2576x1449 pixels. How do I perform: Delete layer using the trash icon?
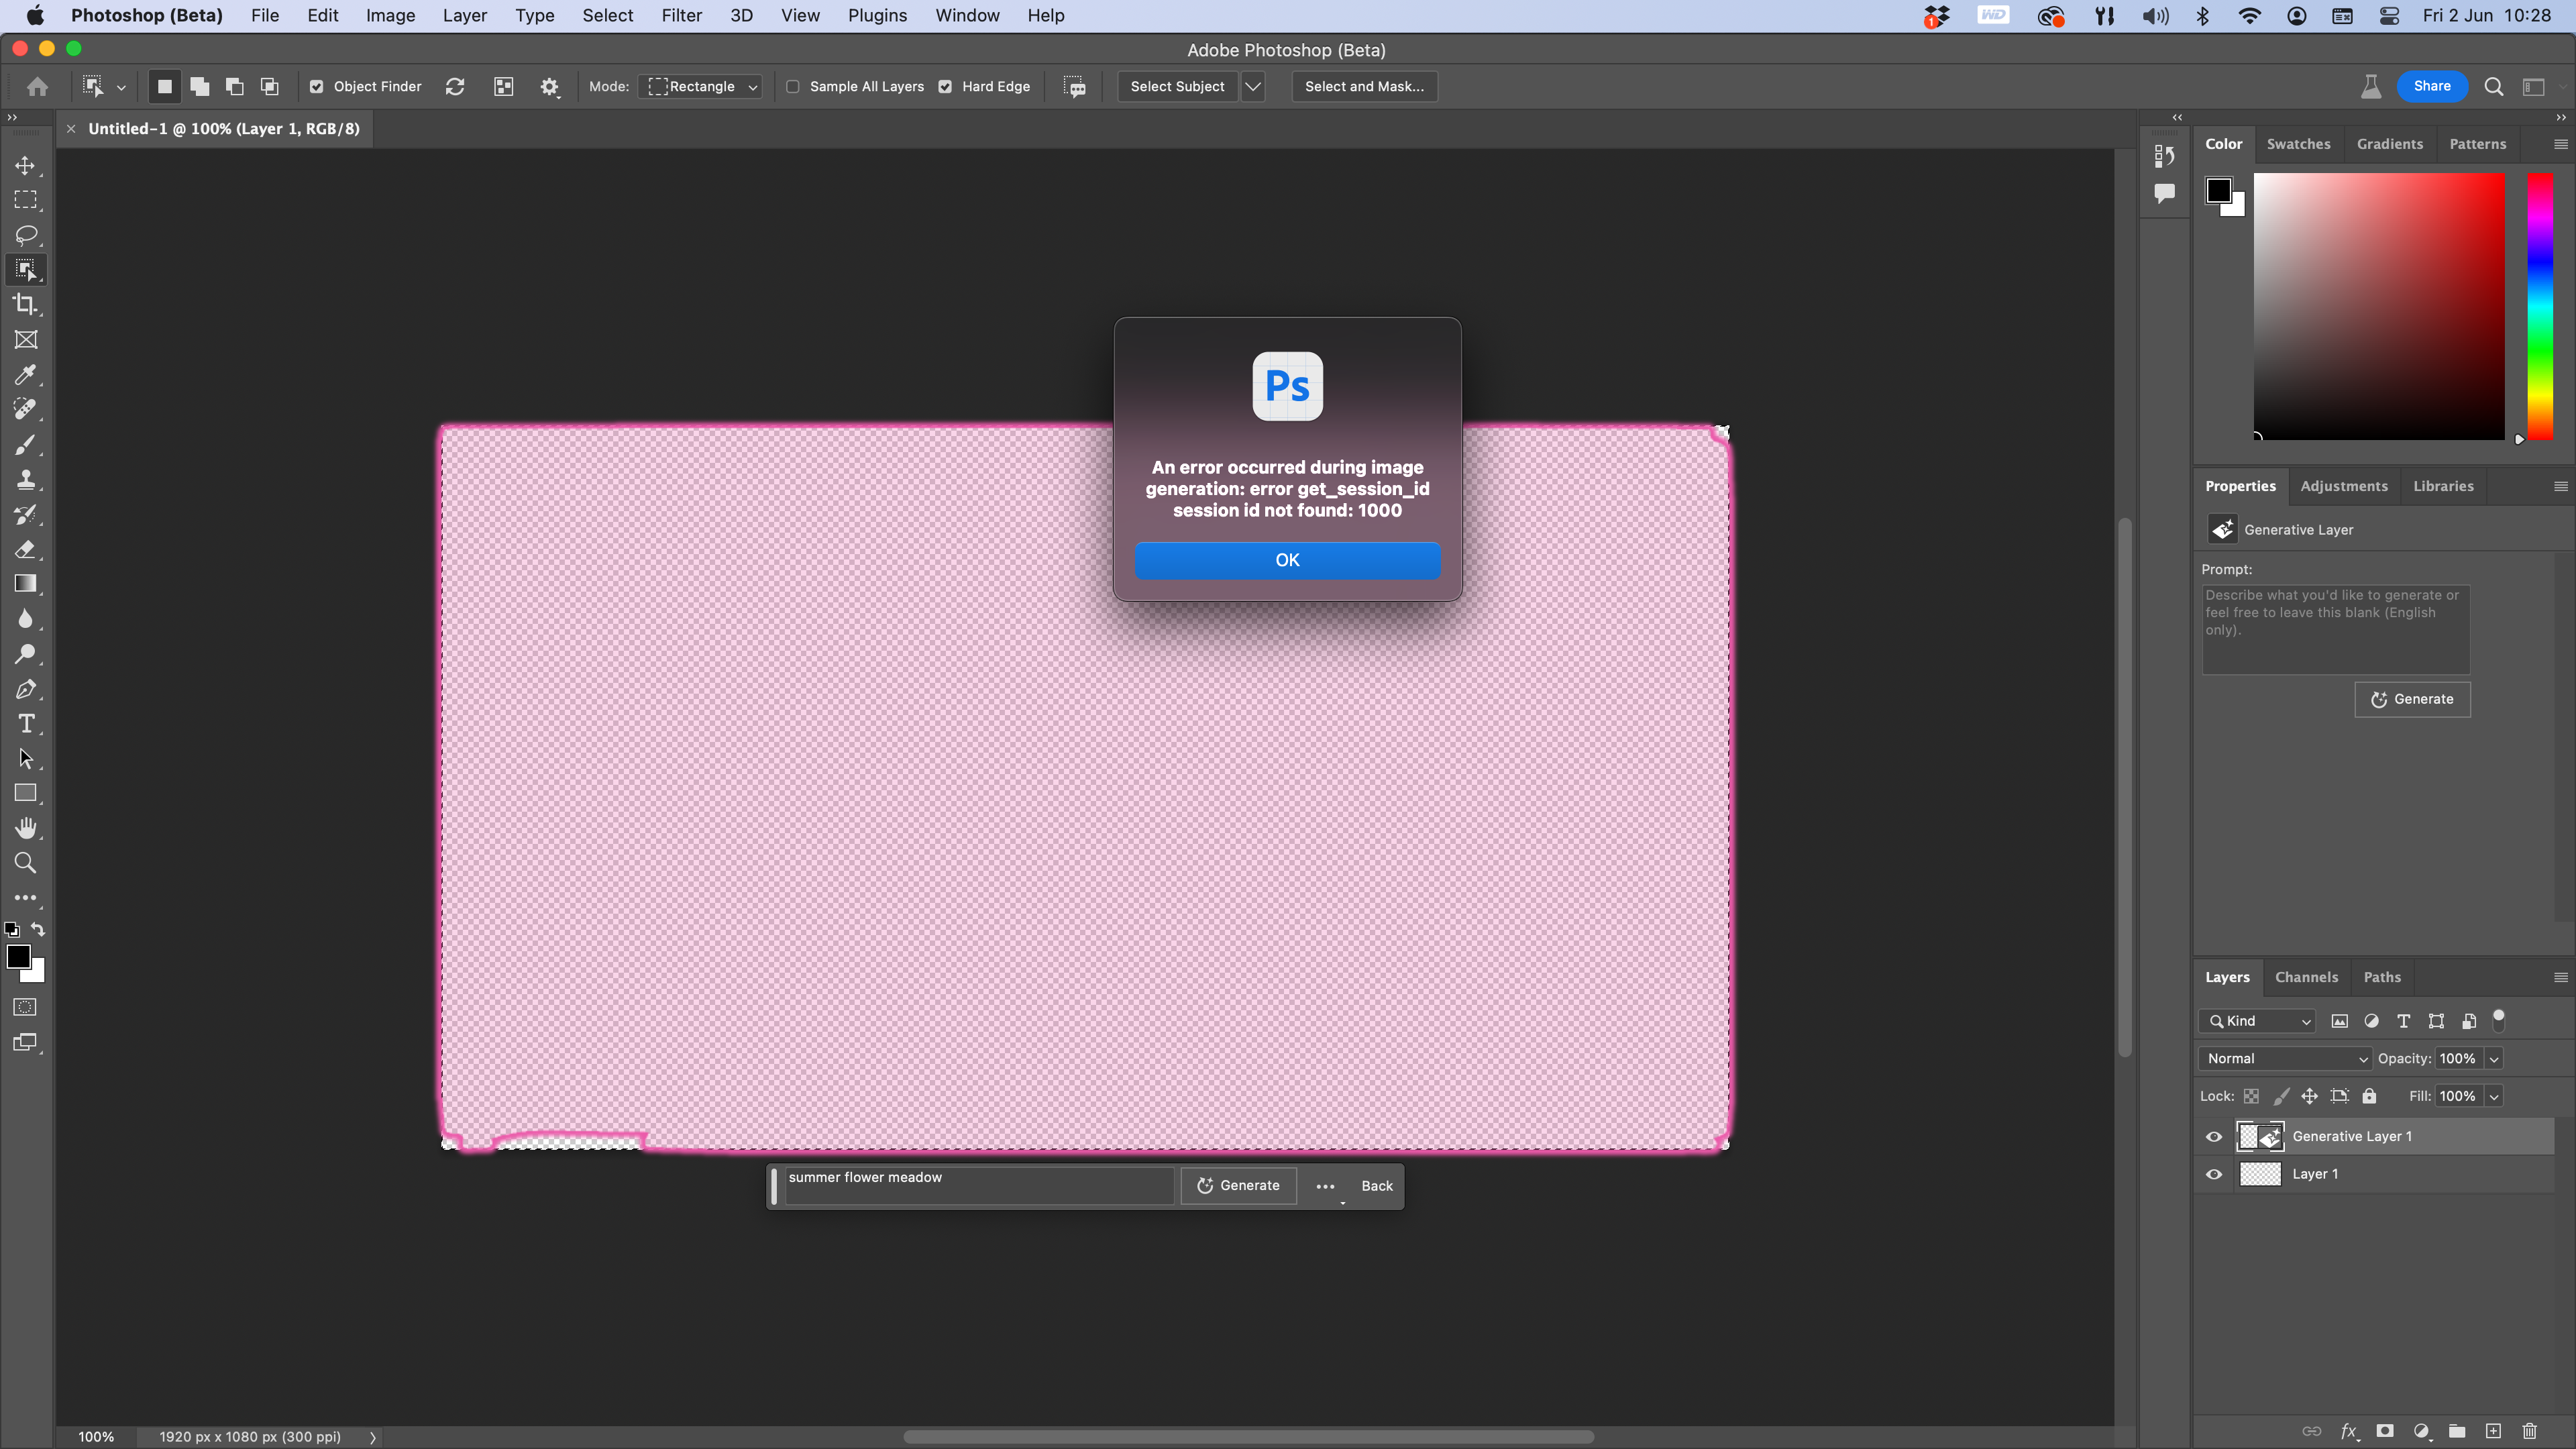point(2530,1431)
